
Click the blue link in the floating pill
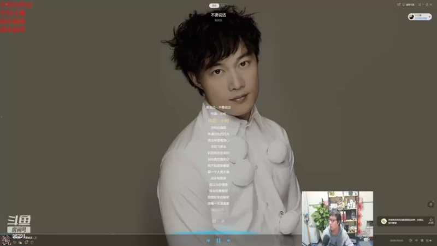tap(421, 19)
